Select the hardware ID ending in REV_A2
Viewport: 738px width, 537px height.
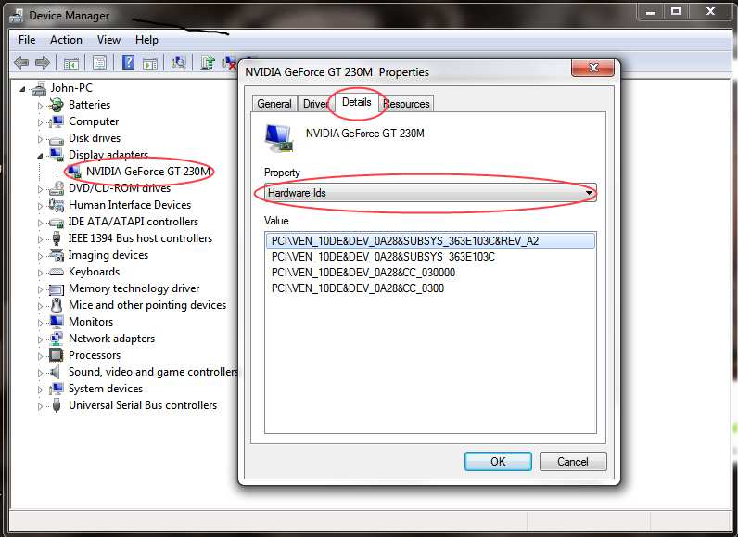pyautogui.click(x=430, y=241)
